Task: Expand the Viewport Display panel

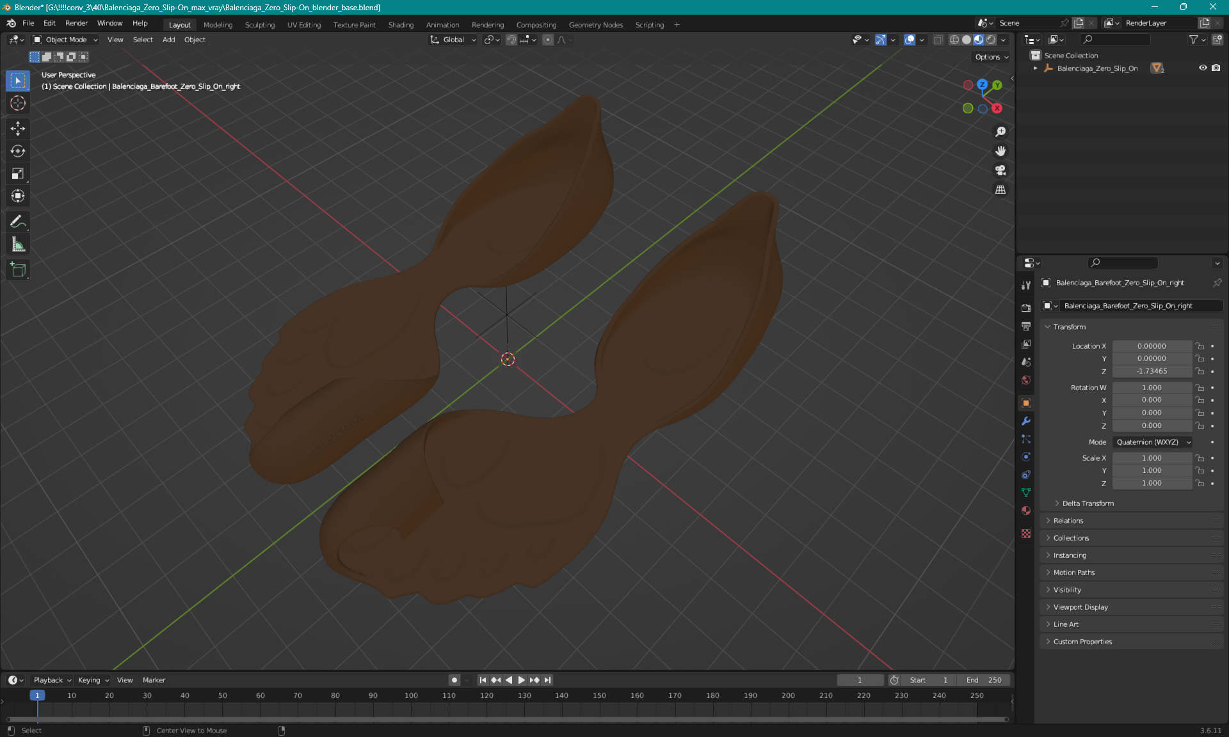Action: [x=1080, y=607]
